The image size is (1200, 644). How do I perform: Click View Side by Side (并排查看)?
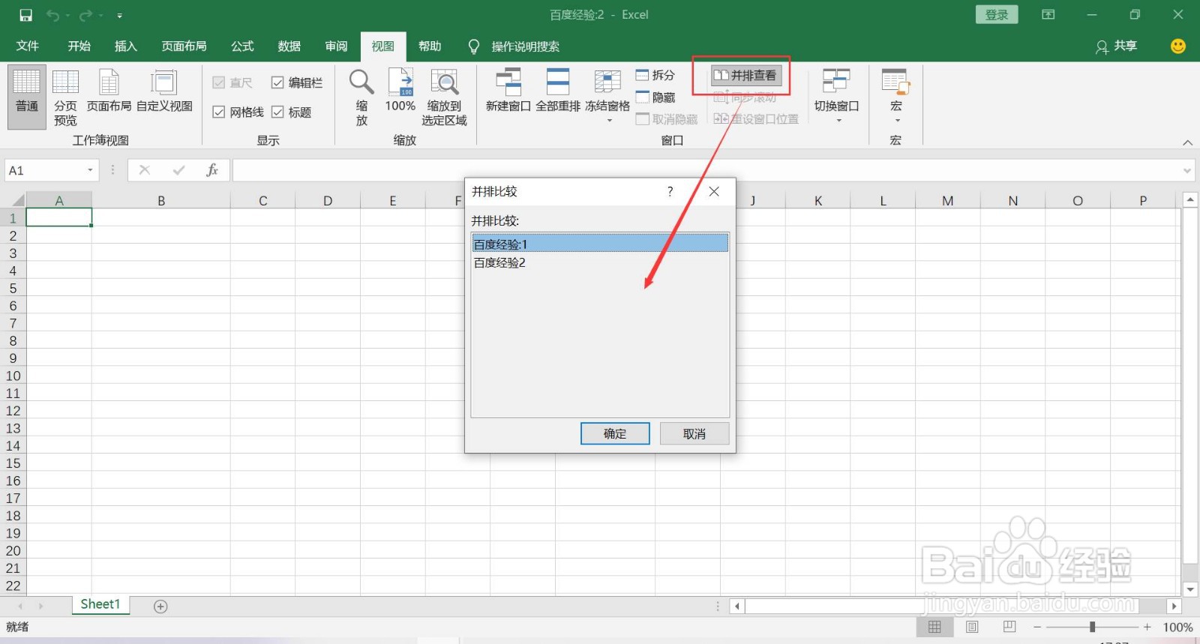coord(746,75)
